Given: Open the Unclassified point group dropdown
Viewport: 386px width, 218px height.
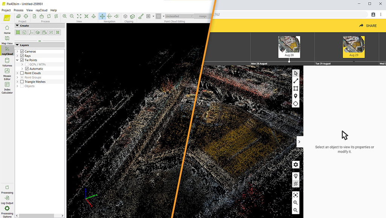Looking at the screenshot, I should (179, 16).
